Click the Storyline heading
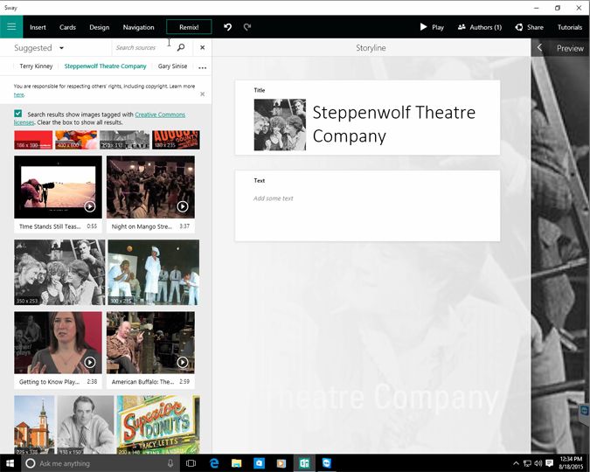Screen dimensions: 590x472 371,48
